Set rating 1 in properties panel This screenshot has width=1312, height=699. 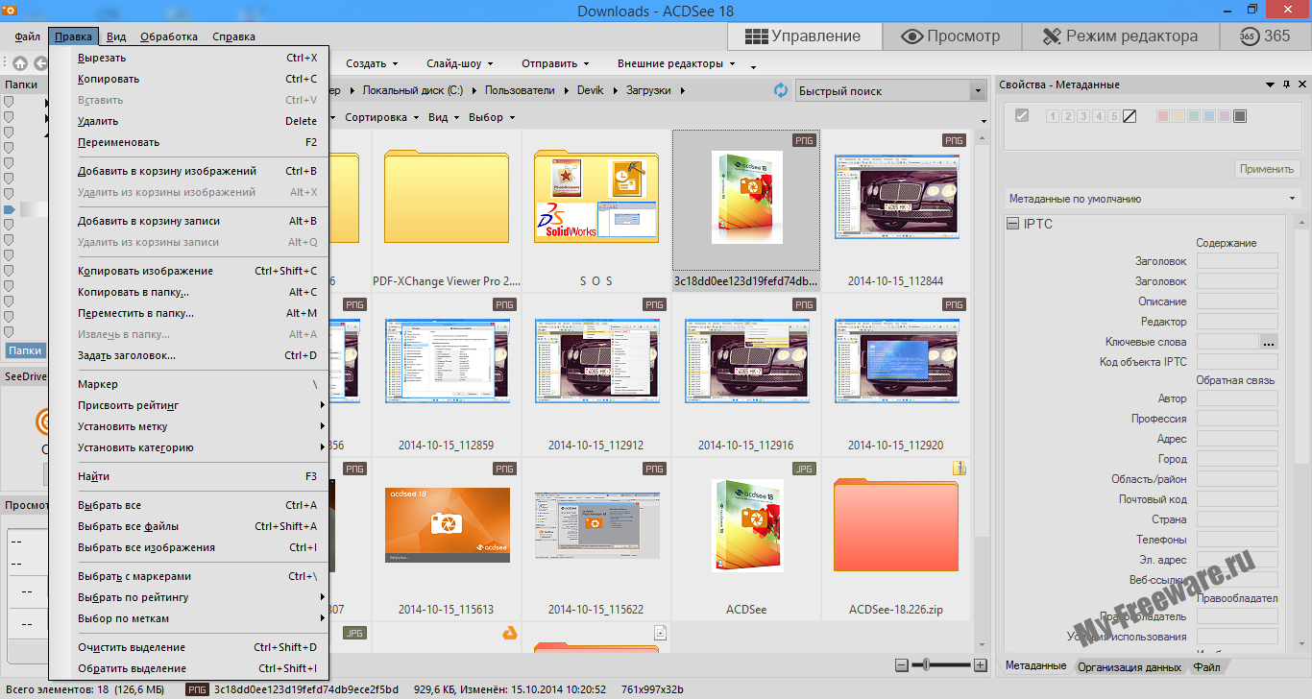[x=1052, y=116]
